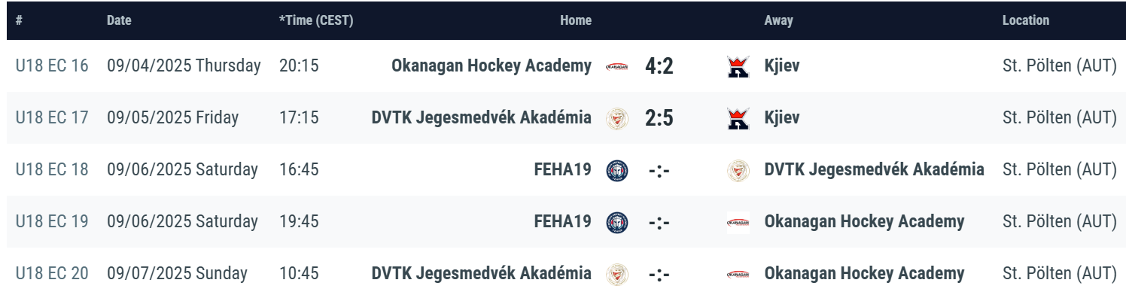Click FEHA19 logo in U18 EC 19 row
This screenshot has height=292, width=1126.
tap(617, 222)
